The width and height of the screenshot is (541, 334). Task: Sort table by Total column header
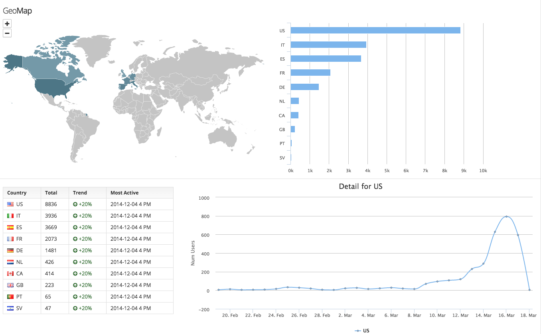coord(51,193)
